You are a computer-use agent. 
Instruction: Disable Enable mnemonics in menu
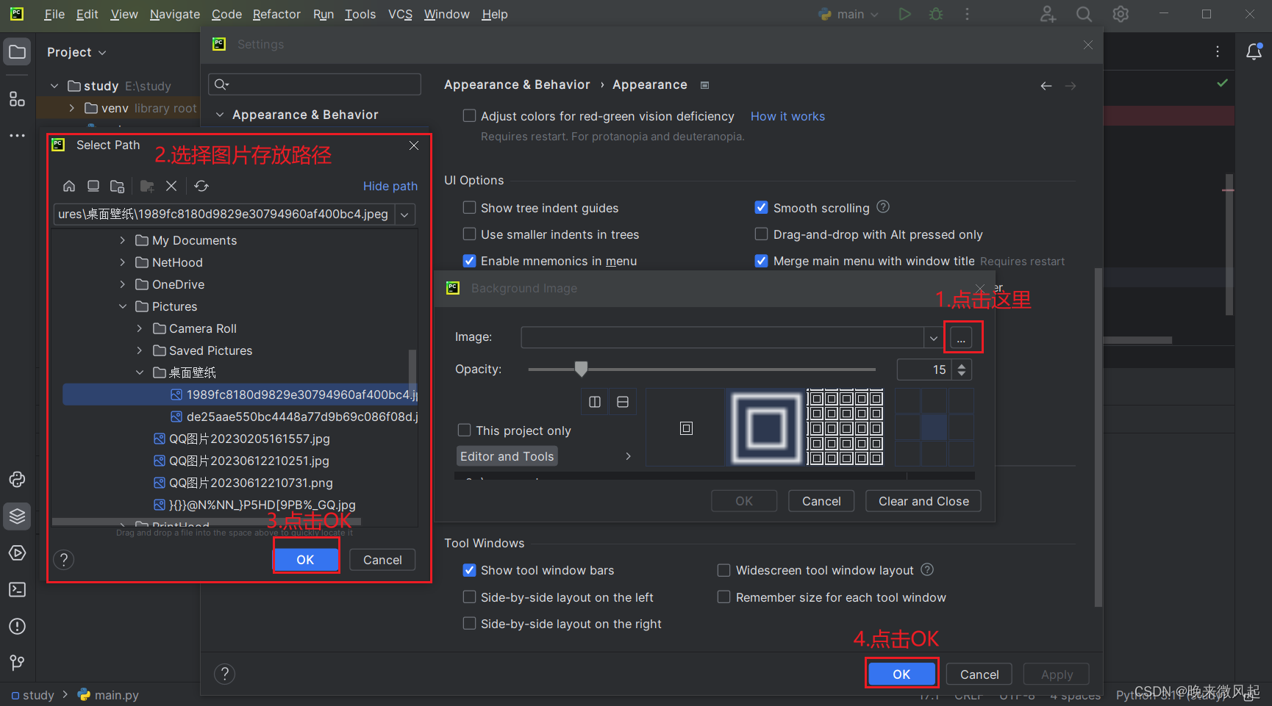pos(469,260)
